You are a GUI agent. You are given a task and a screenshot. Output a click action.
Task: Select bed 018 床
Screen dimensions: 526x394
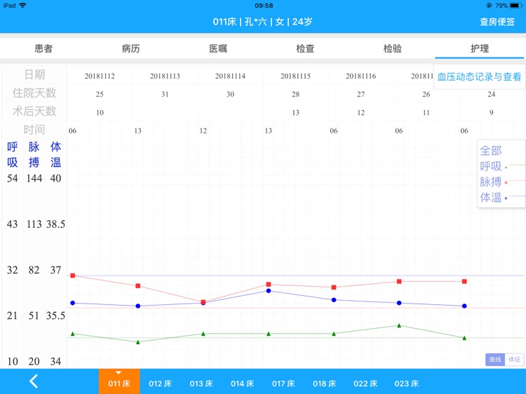325,383
